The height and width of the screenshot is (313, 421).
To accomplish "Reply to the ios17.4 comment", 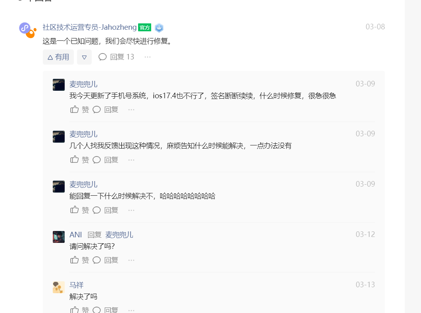I will pyautogui.click(x=106, y=110).
